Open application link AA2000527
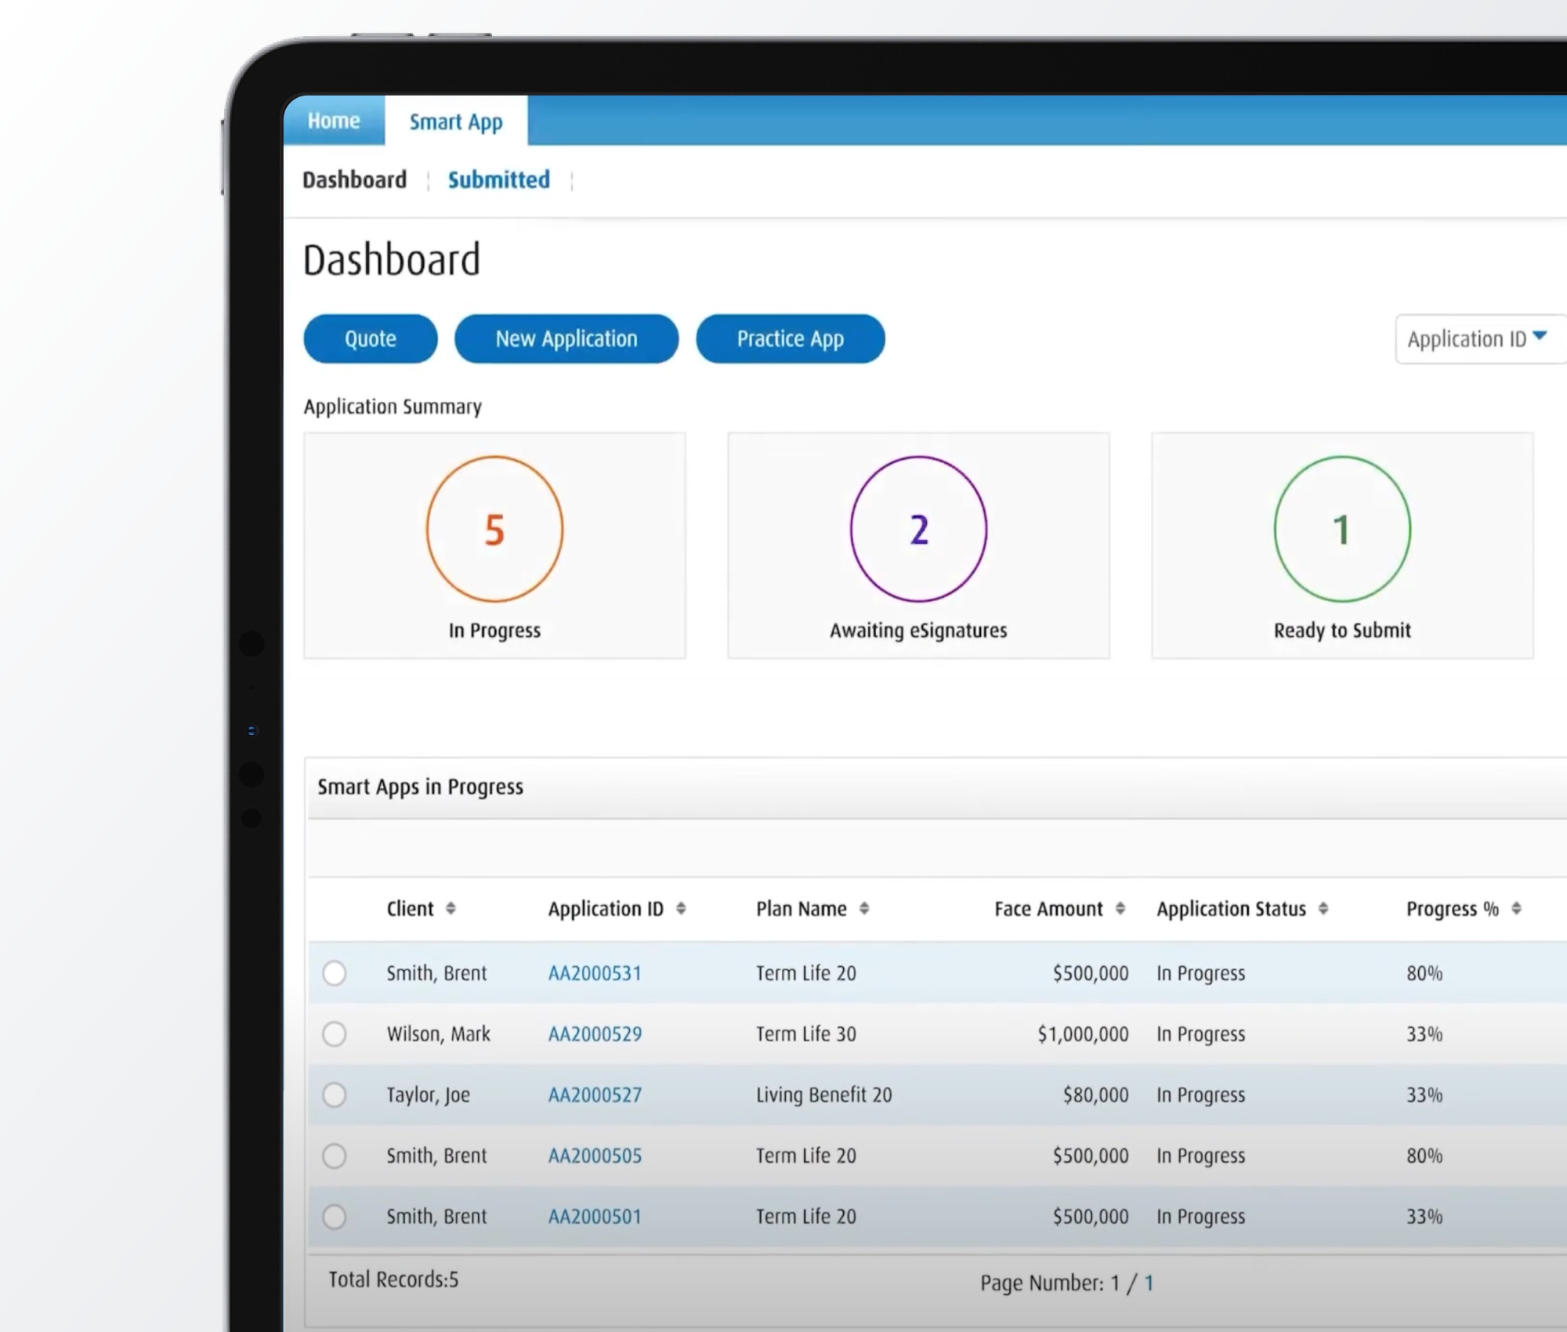1567x1332 pixels. (x=595, y=1095)
